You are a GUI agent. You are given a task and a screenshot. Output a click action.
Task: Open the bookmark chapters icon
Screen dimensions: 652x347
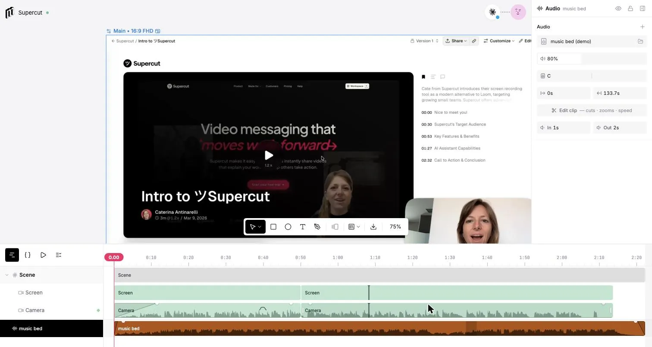click(423, 77)
